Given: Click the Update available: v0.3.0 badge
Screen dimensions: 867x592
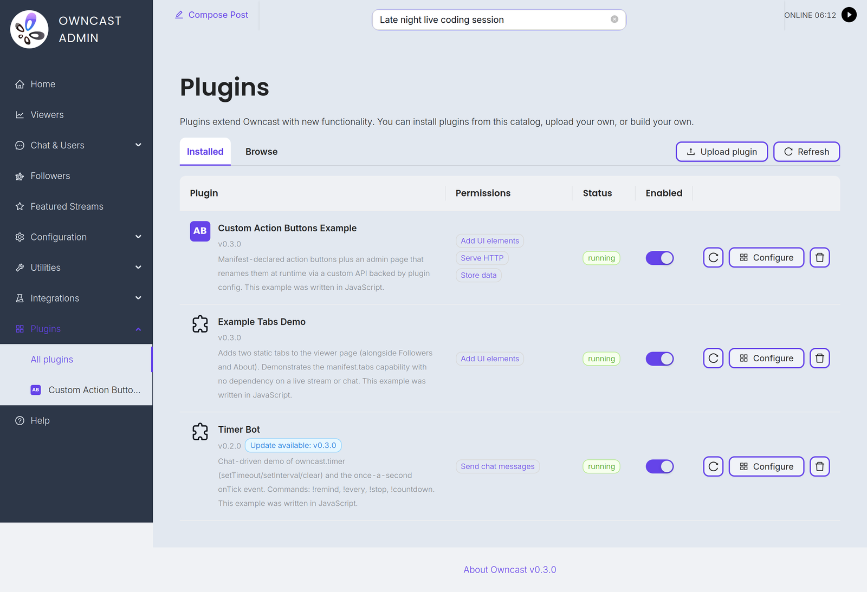Looking at the screenshot, I should pyautogui.click(x=293, y=446).
